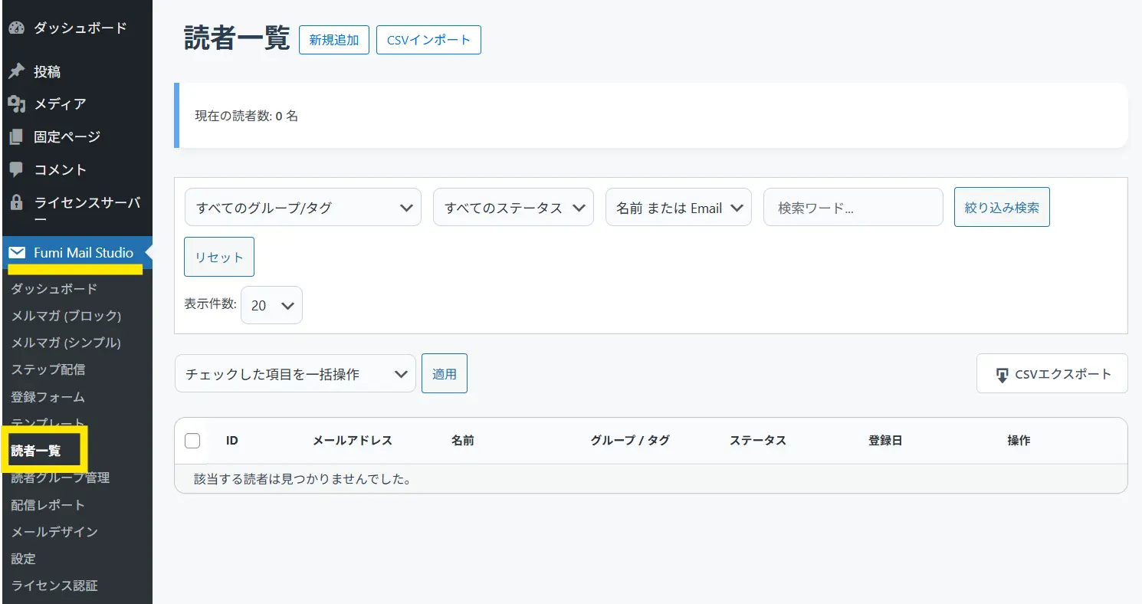1142x604 pixels.
Task: Click the download icon on CSVエクスポート button
Action: pos(1002,375)
